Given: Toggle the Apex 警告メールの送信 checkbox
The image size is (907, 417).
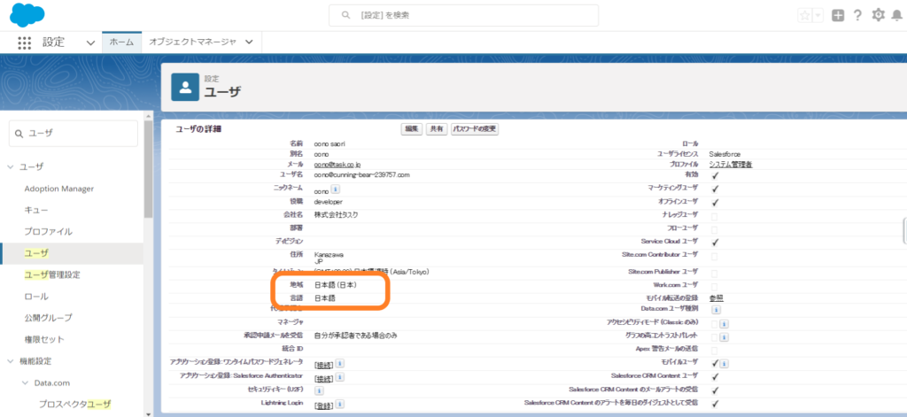Looking at the screenshot, I should click(715, 351).
